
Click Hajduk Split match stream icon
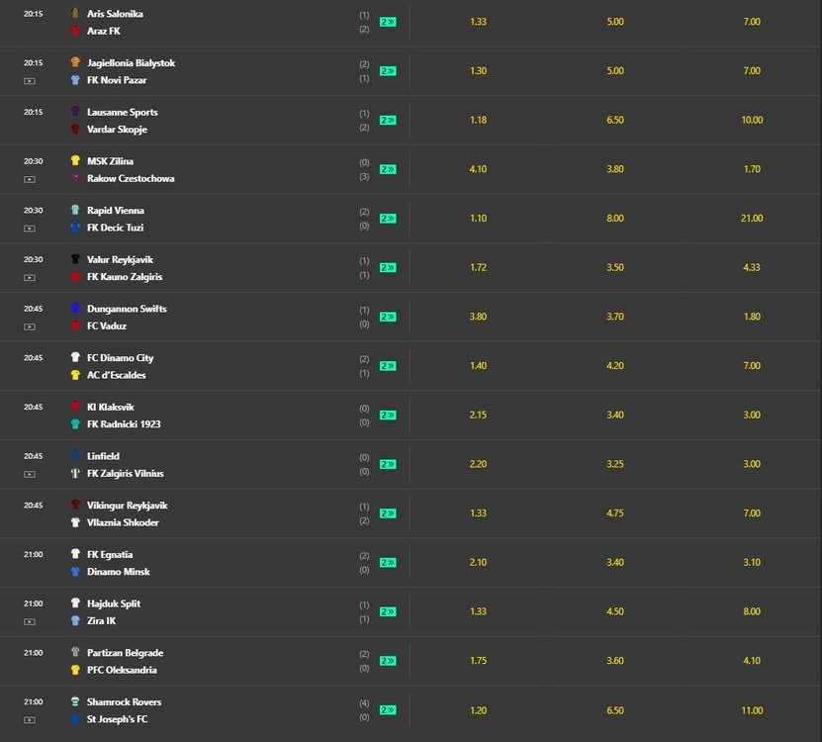click(x=30, y=622)
